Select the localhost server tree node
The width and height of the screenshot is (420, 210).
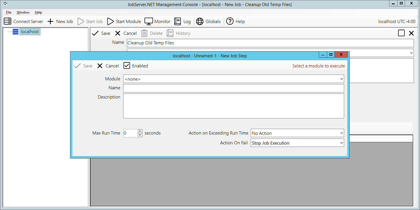click(29, 32)
